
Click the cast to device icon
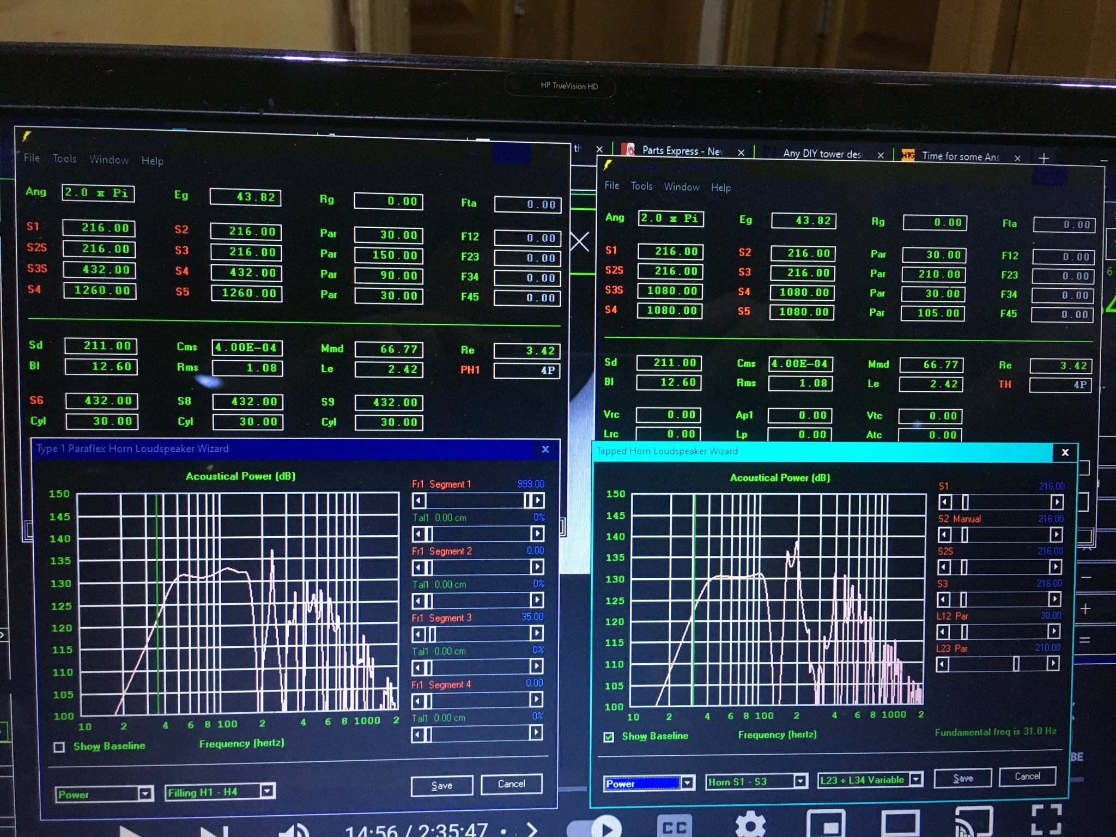[973, 822]
